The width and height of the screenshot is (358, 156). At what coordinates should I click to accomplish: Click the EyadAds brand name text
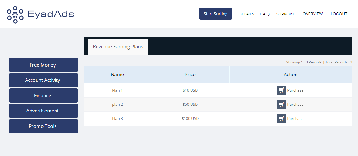point(51,14)
